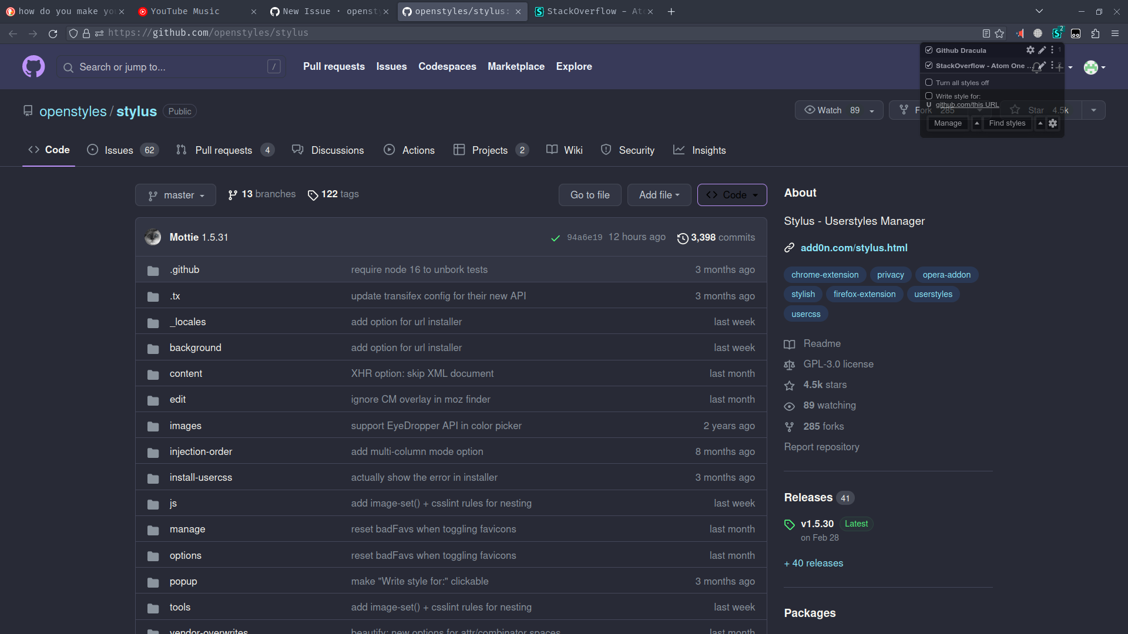Enable the Turn all styles off checkbox

[929, 83]
